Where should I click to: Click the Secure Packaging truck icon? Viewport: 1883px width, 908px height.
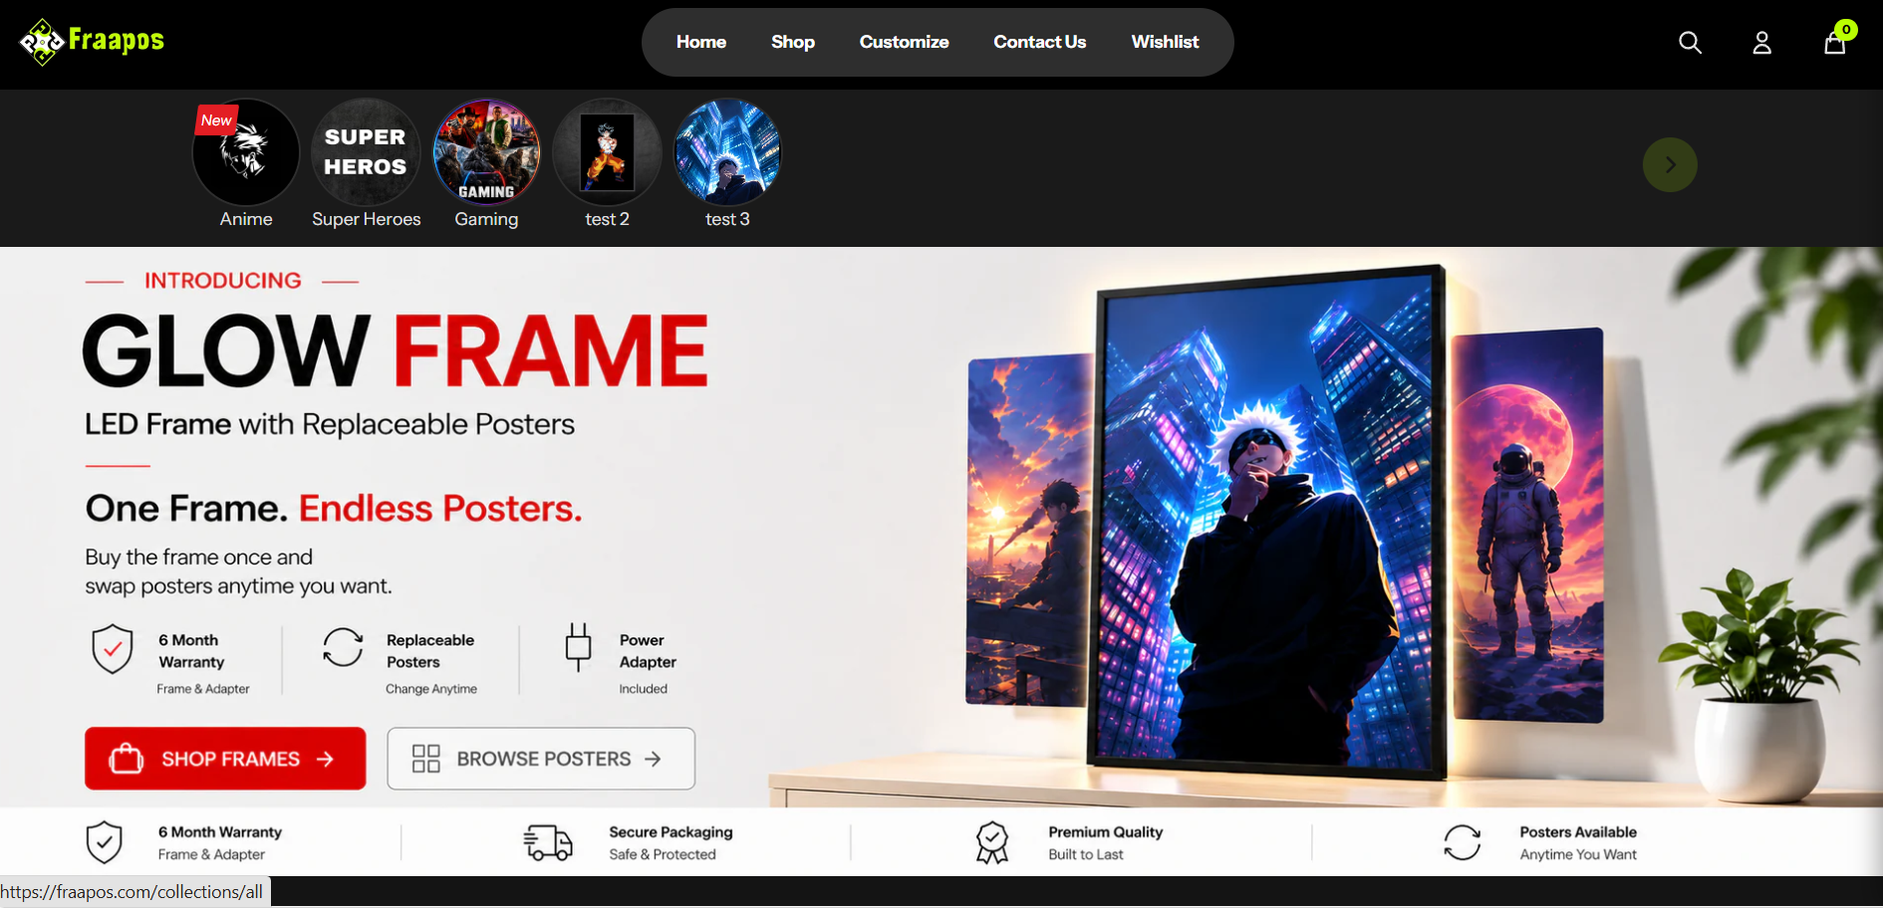[x=548, y=842]
